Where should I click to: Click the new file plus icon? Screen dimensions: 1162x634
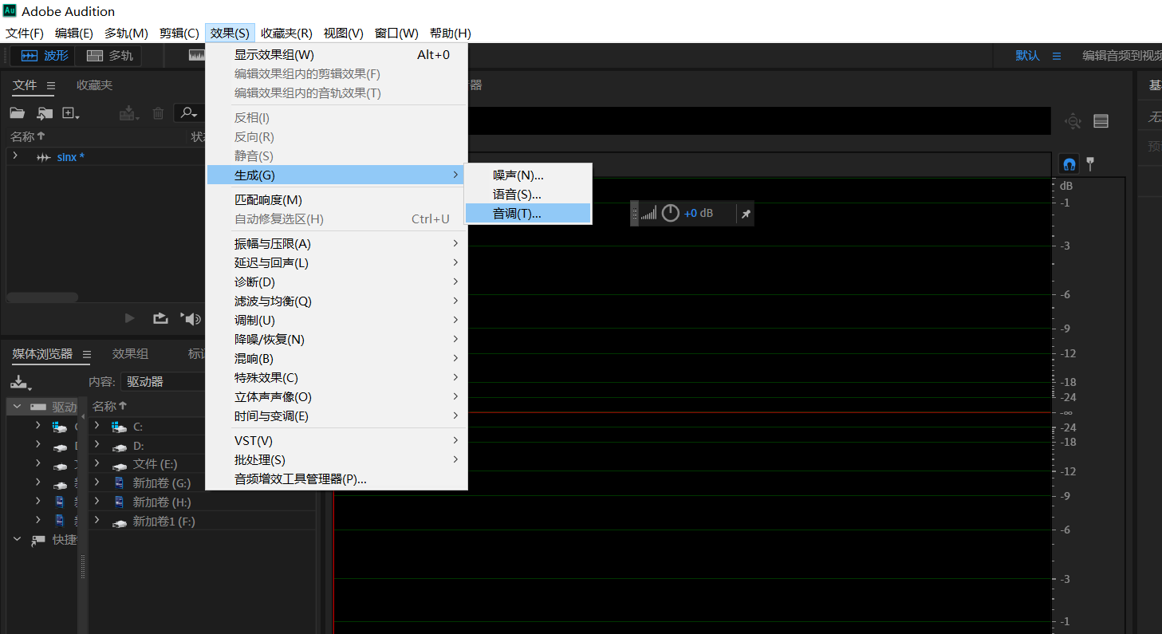(x=71, y=113)
